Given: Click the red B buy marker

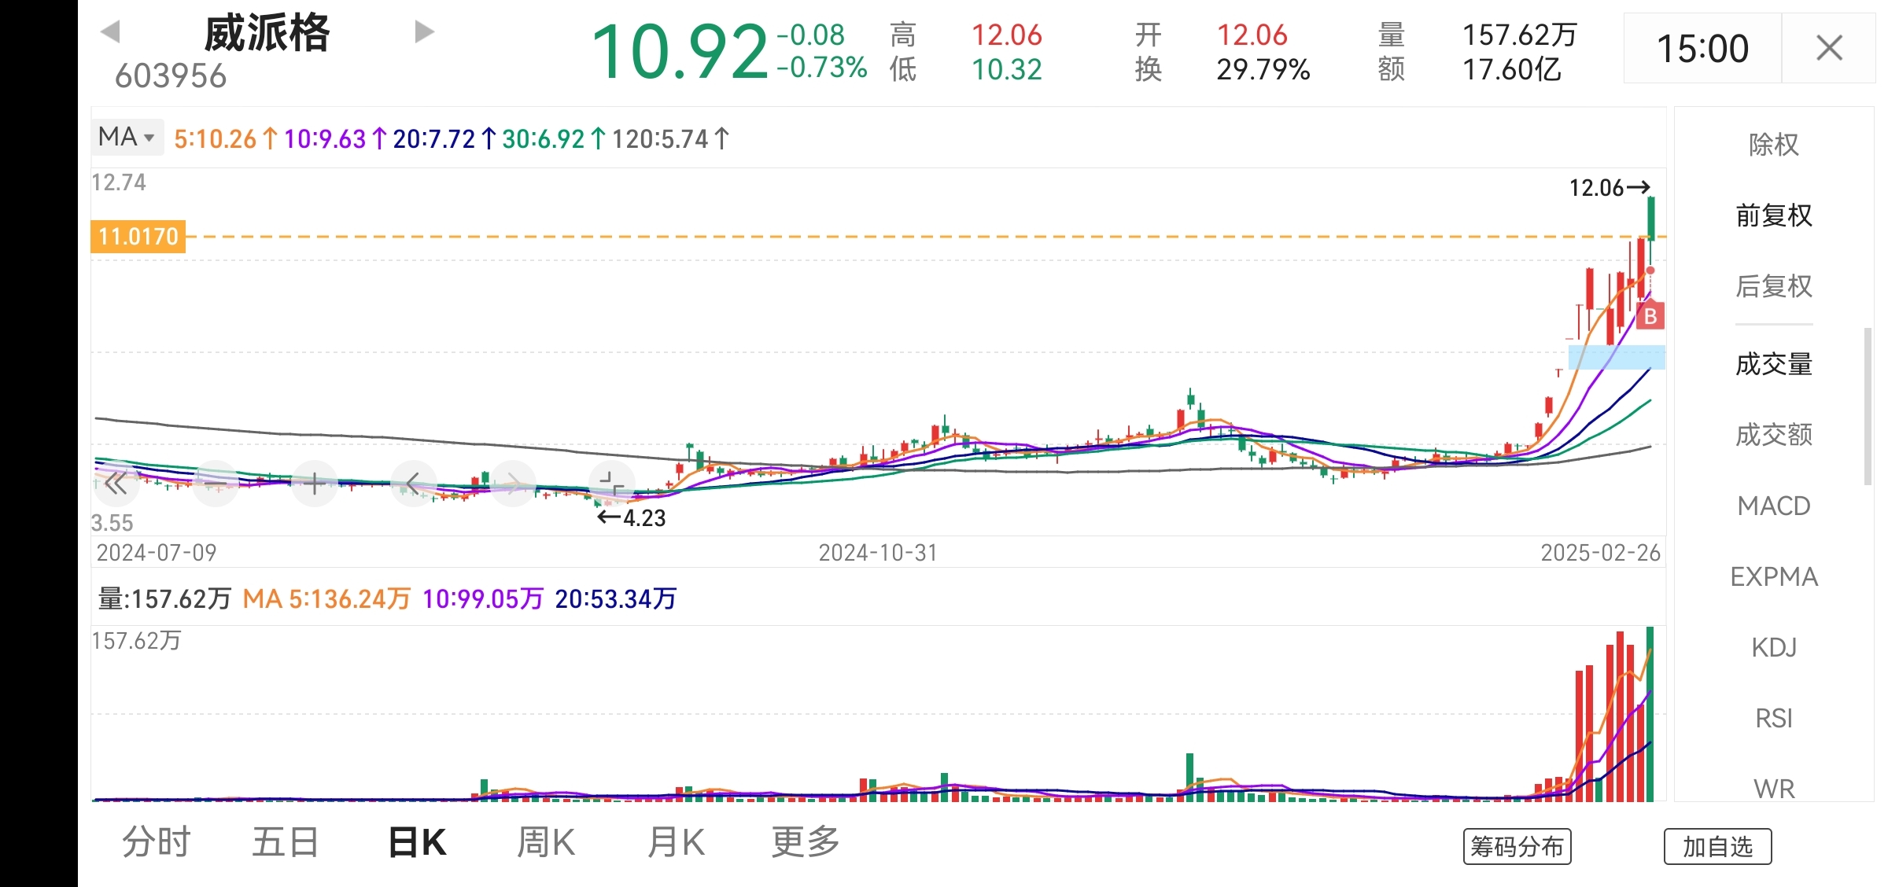Looking at the screenshot, I should click(1650, 317).
